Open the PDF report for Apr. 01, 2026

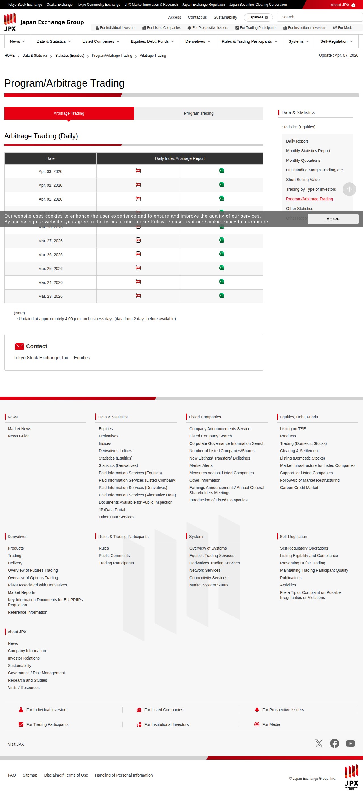(138, 198)
